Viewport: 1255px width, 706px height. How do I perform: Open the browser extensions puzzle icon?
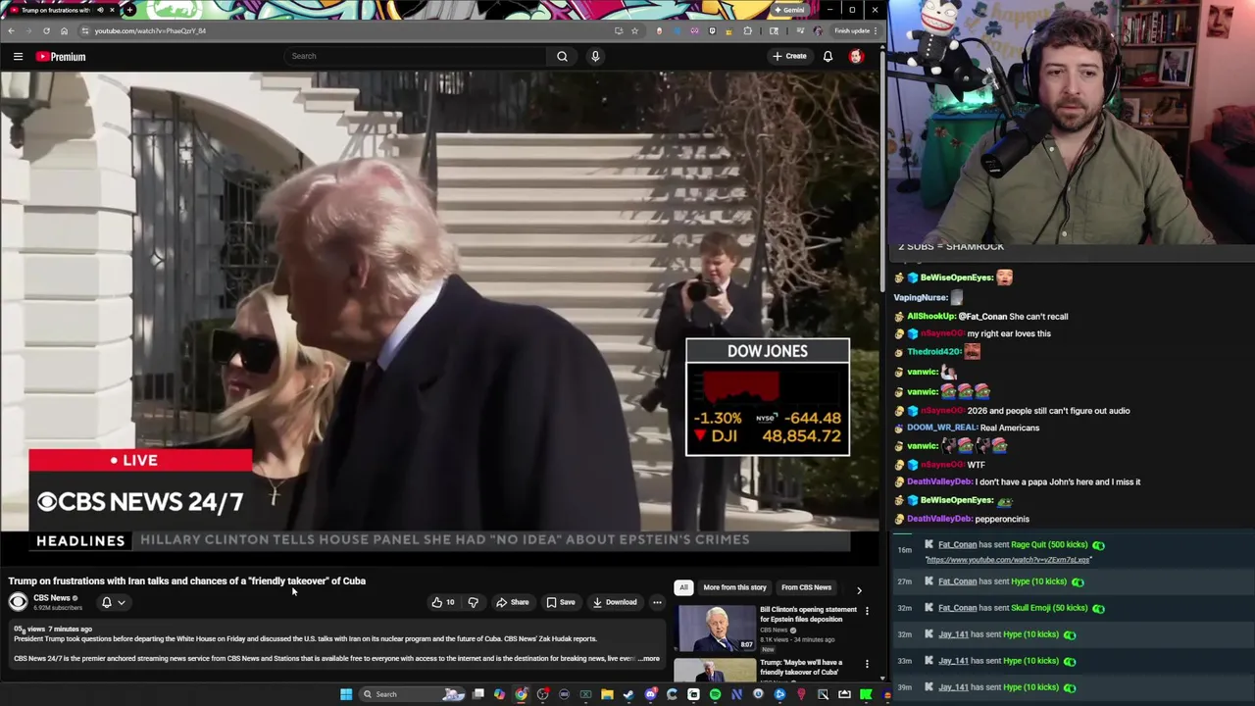pyautogui.click(x=748, y=30)
